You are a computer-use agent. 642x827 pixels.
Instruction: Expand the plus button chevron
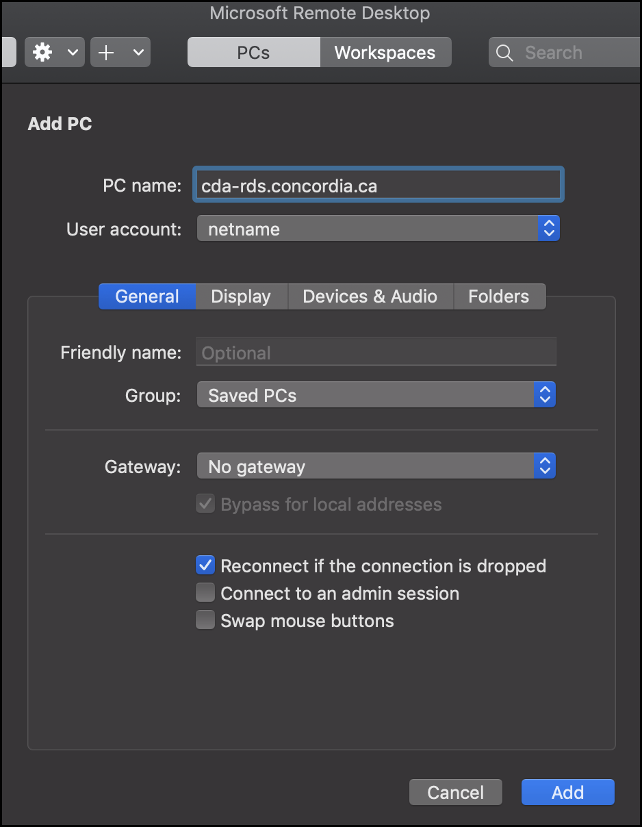coord(138,53)
